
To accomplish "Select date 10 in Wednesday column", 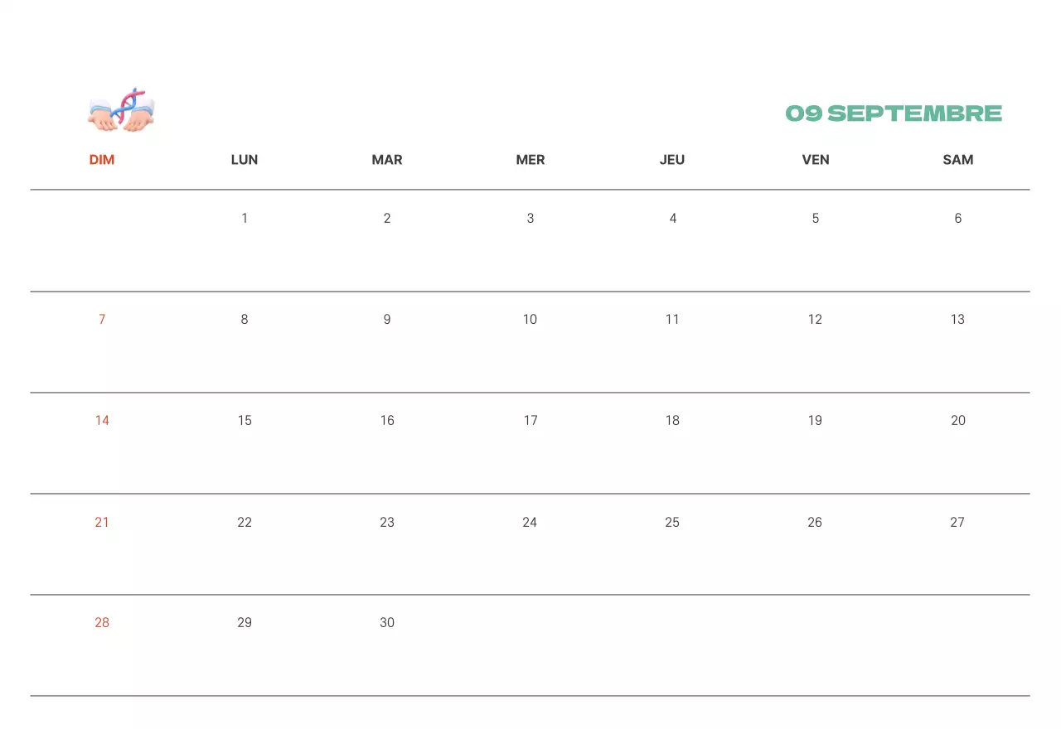I will (x=530, y=320).
